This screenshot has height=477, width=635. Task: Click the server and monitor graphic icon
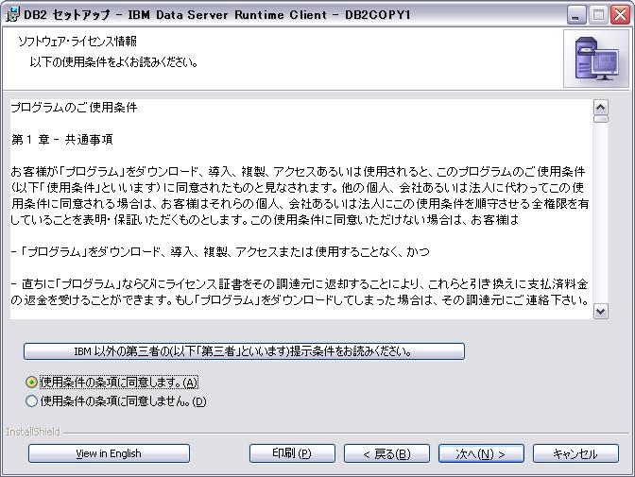[596, 59]
